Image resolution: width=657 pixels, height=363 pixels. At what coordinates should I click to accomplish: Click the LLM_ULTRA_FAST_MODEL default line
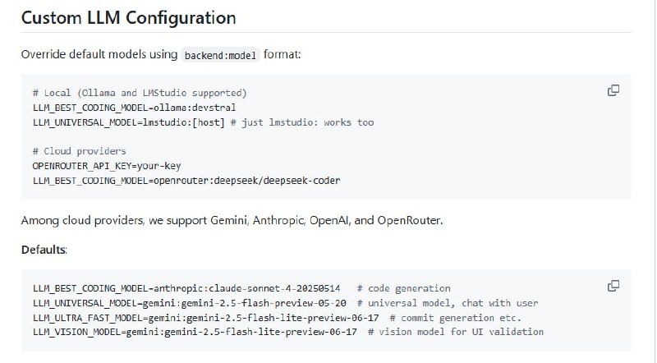tap(207, 317)
